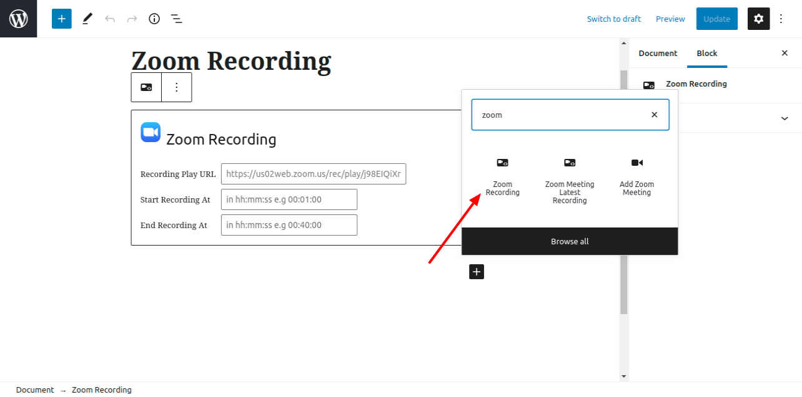
Task: Expand the collapsed sidebar panel chevron
Action: (785, 118)
